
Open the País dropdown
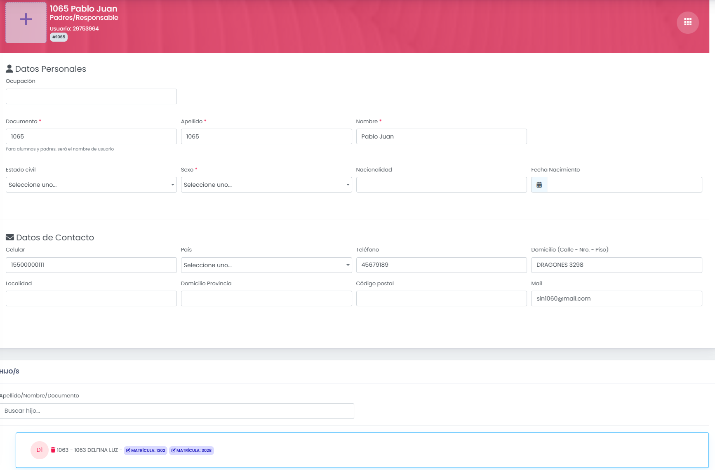coord(266,265)
